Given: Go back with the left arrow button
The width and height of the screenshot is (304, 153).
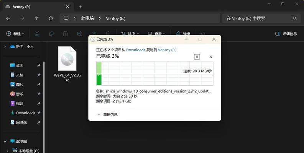Looking at the screenshot, I should [8, 18].
